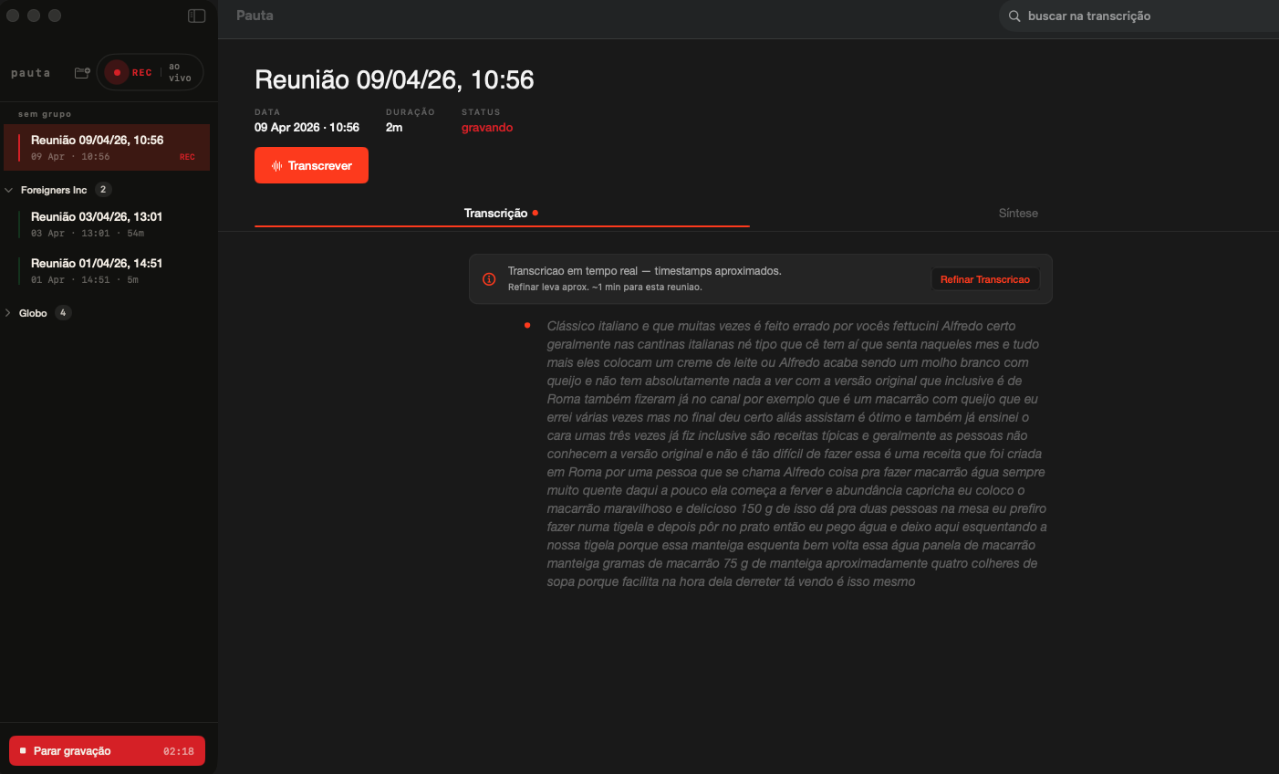Click the red live dot beside the transcript
This screenshot has width=1279, height=774.
point(527,326)
